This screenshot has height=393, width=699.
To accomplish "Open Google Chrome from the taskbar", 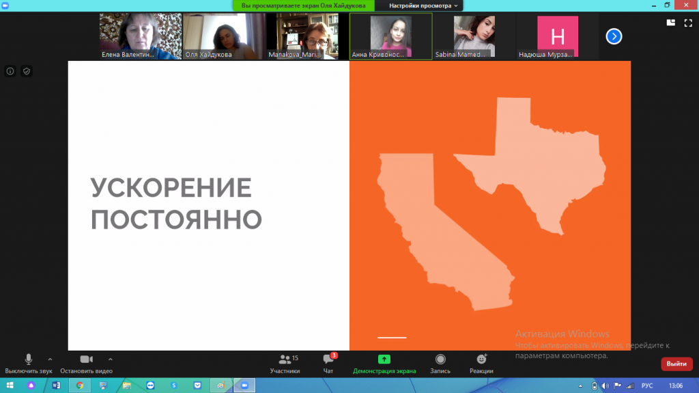I will point(80,385).
